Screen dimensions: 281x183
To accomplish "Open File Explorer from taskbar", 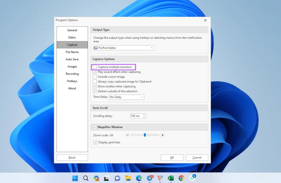I will pos(128,178).
